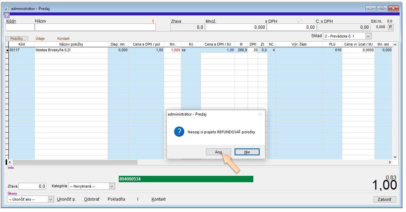Click the Kód+ input field
This screenshot has height=212, width=406.
tap(20, 27)
